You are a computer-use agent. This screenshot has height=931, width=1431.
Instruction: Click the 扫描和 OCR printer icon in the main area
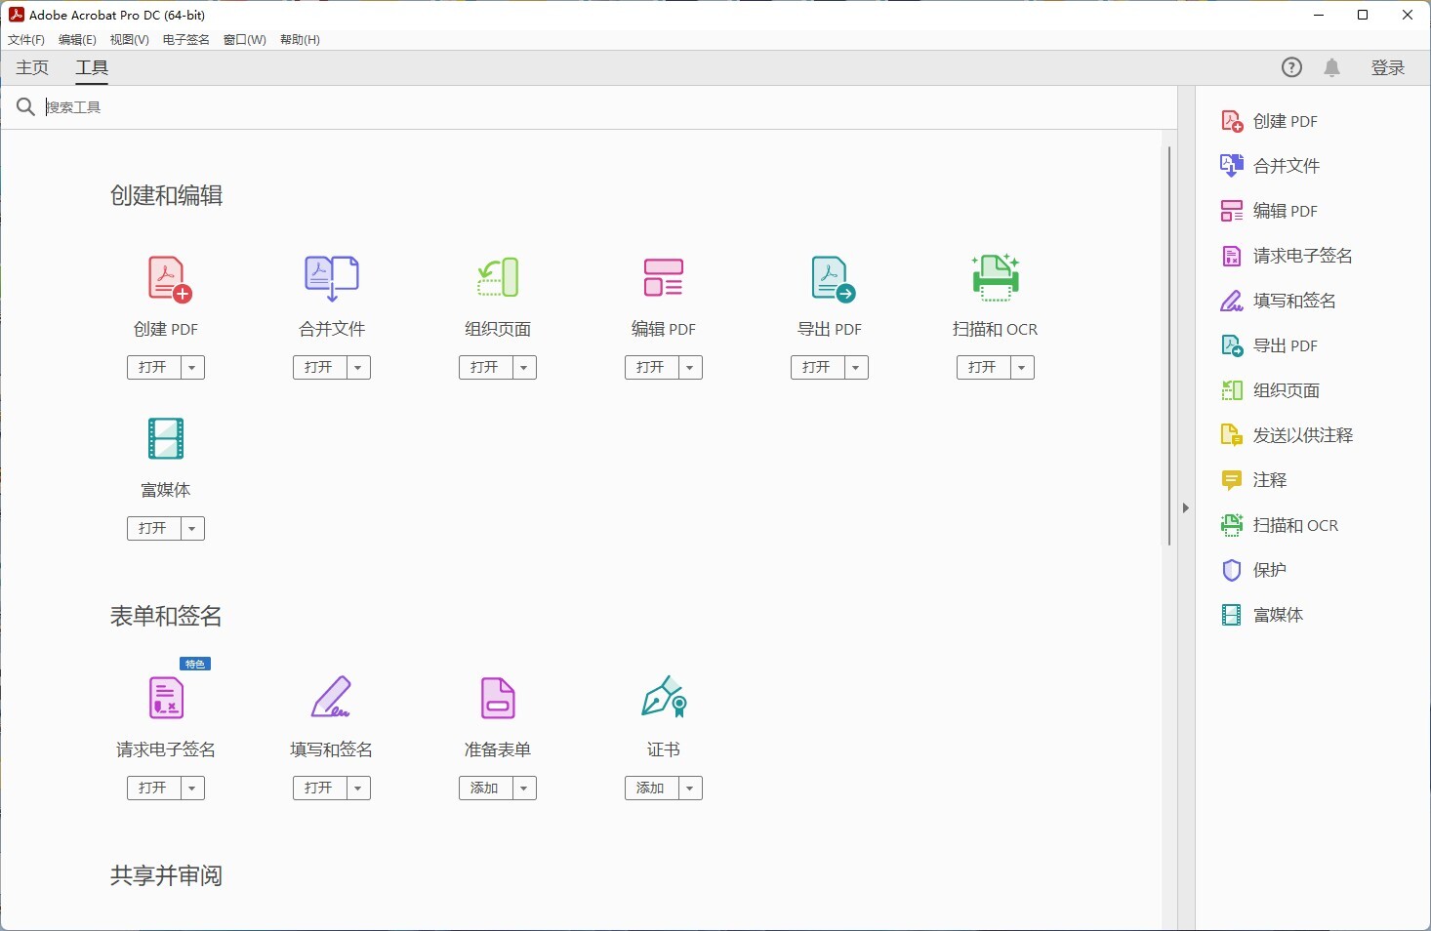(x=996, y=277)
